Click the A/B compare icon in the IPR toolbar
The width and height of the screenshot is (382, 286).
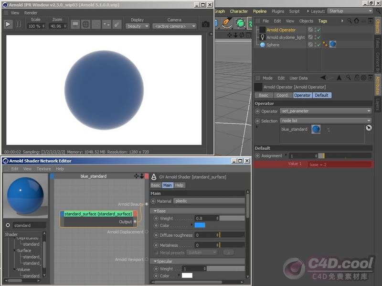[x=106, y=24]
